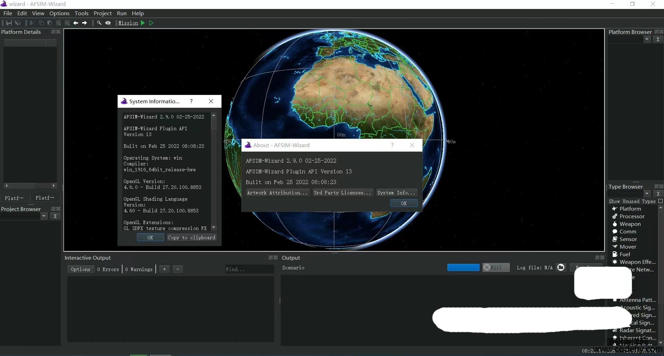Click System Information scroll down arrow
This screenshot has height=356, width=664.
[213, 228]
